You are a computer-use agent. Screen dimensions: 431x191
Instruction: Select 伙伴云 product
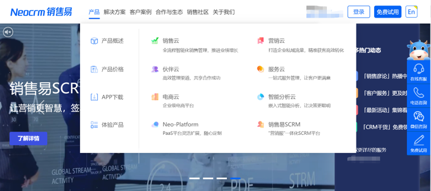coord(171,69)
